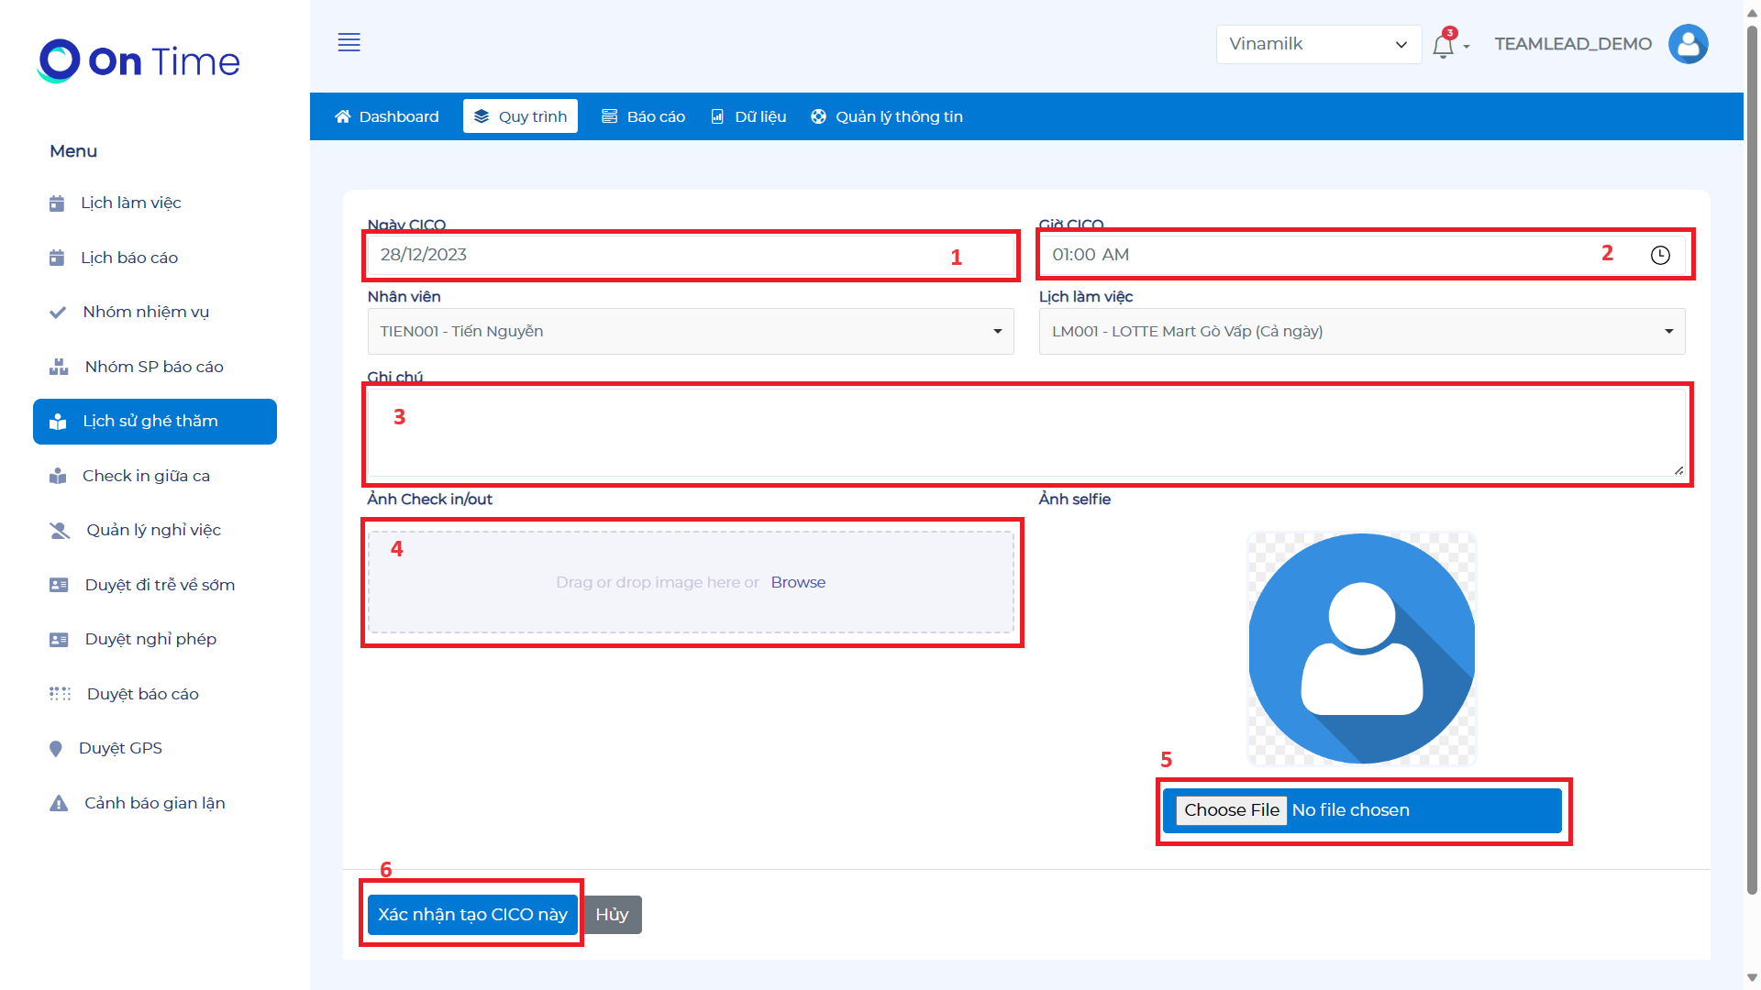Image resolution: width=1761 pixels, height=990 pixels.
Task: Open Quản lý nghỉ việc in the sidebar
Action: point(153,530)
